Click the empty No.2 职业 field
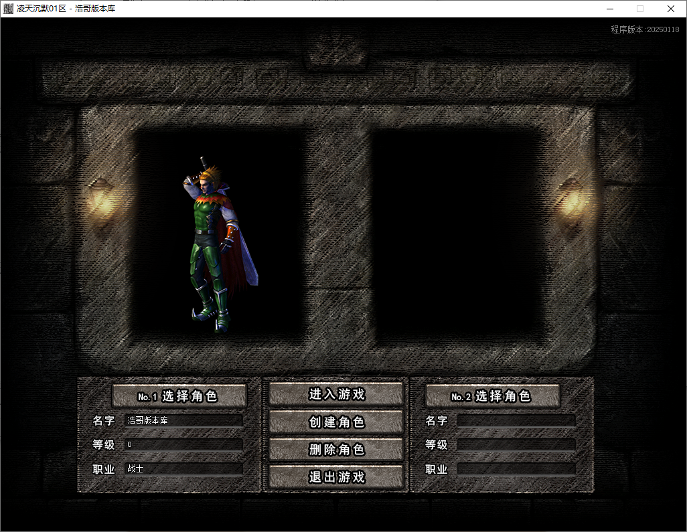Screen dimensions: 687x532 tap(516, 469)
